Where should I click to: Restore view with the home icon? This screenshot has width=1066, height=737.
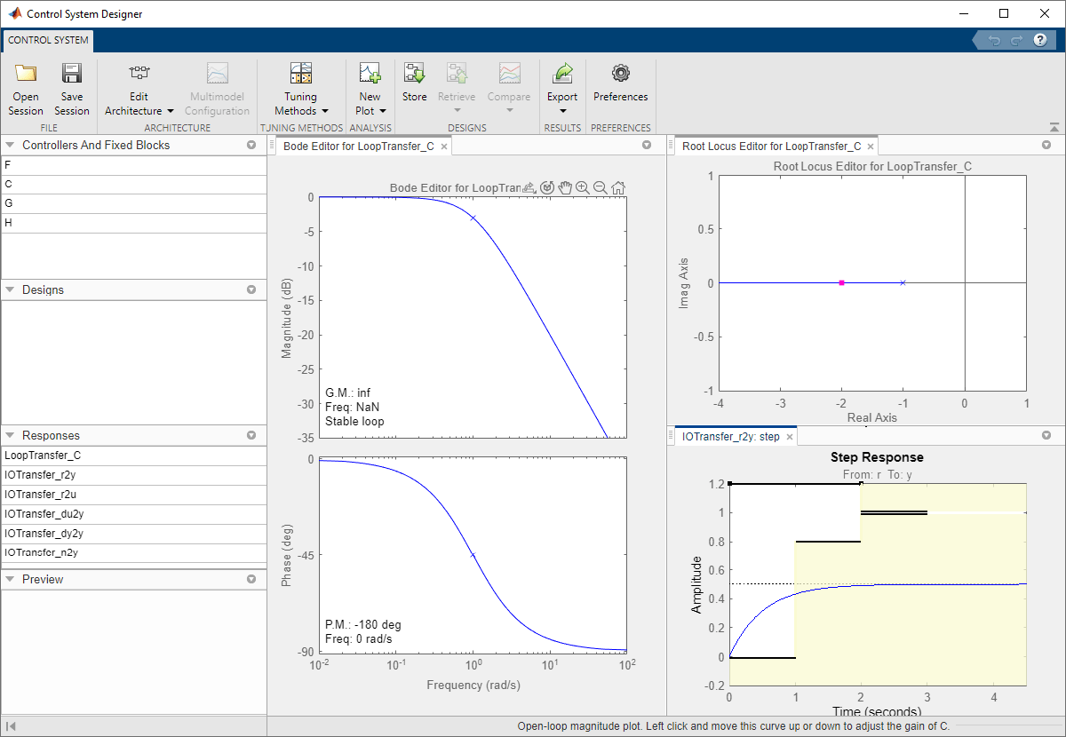click(618, 187)
